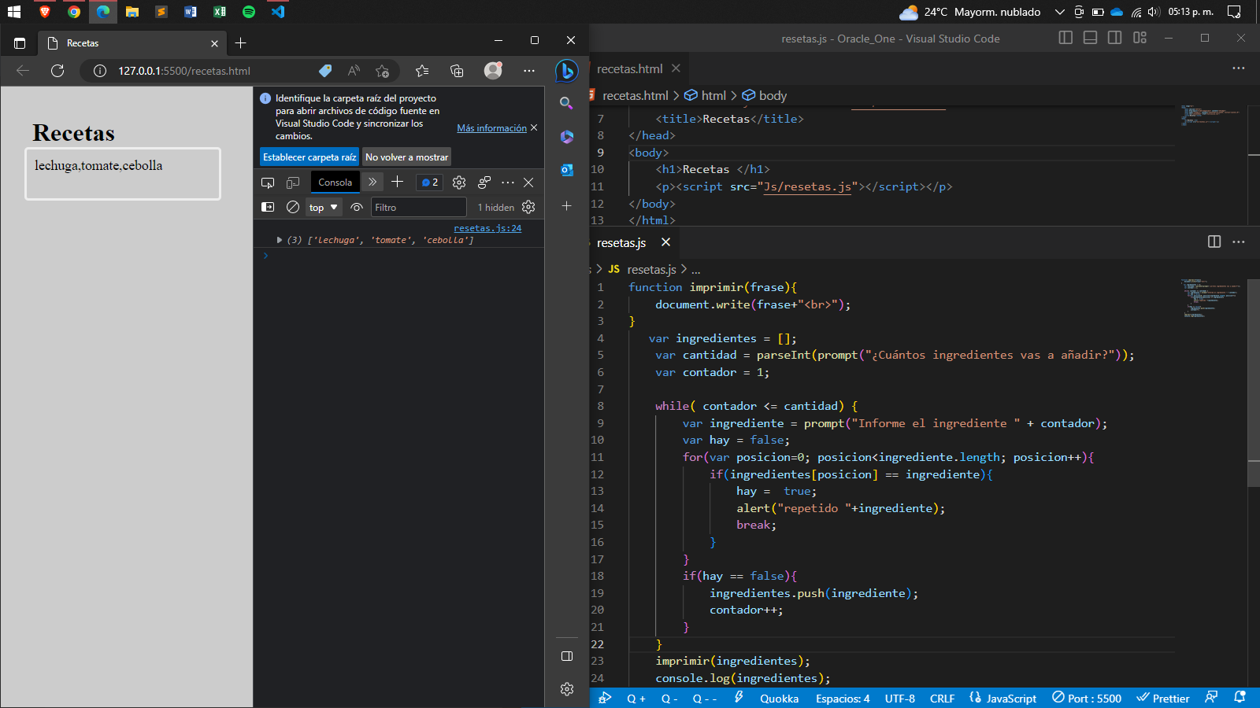
Task: Toggle secondary sidebar in VS Code title bar
Action: point(1114,38)
